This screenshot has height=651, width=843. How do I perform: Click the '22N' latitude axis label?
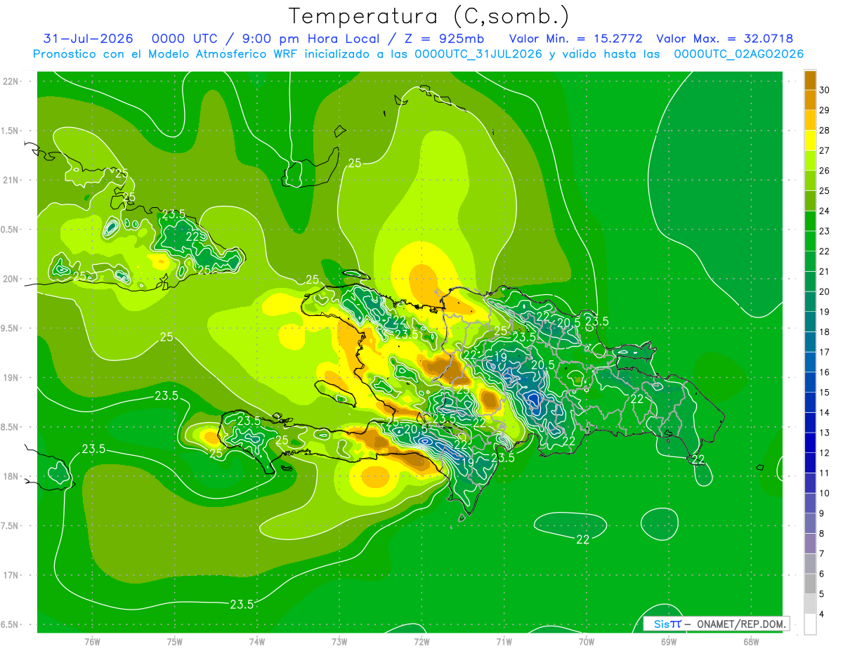pyautogui.click(x=11, y=81)
